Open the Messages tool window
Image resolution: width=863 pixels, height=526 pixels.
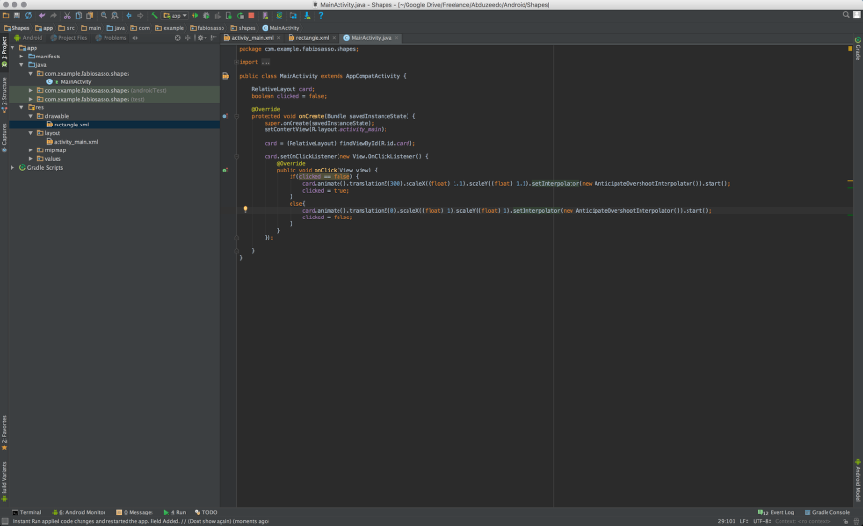click(134, 512)
